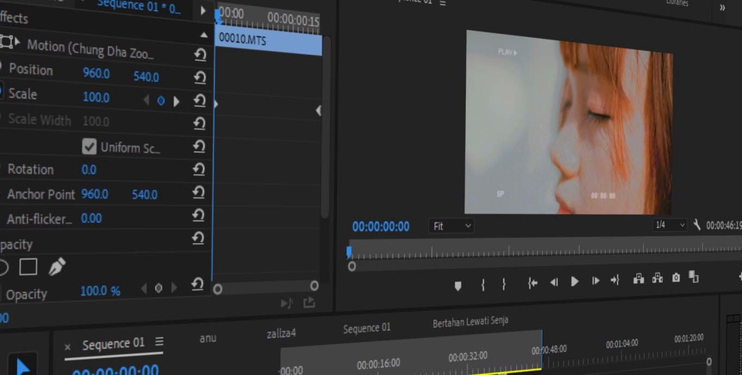742x375 pixels.
Task: Open Program Monitor wrench settings
Action: tap(696, 225)
